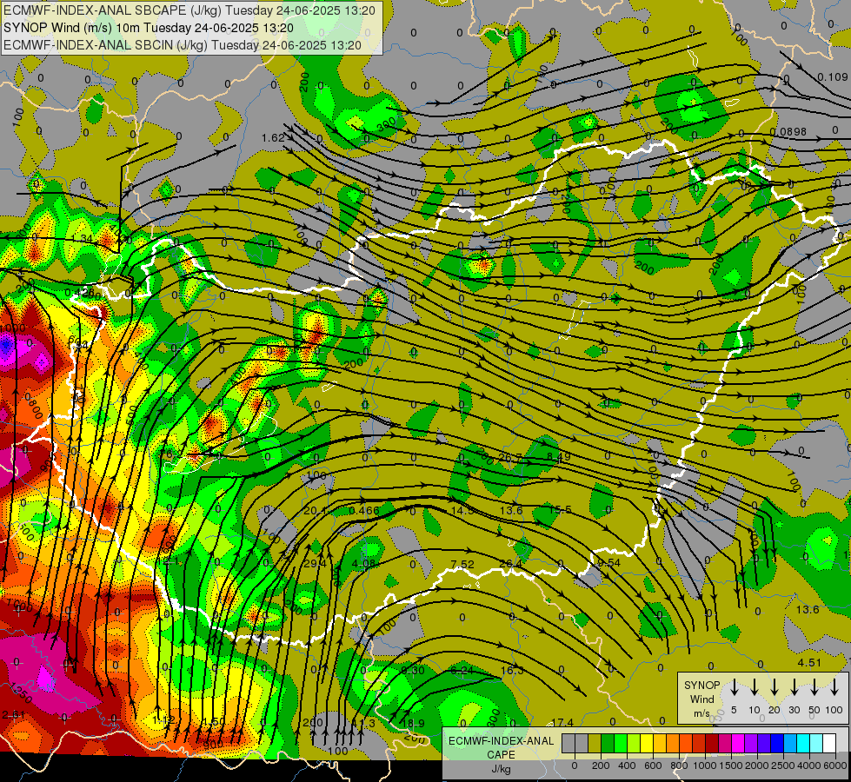Viewport: 851px width, 782px height.
Task: Click the 0.466 value on the map
Action: [x=363, y=510]
